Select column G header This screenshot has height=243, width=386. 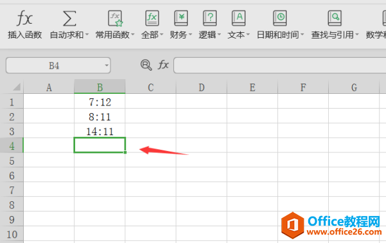point(354,87)
